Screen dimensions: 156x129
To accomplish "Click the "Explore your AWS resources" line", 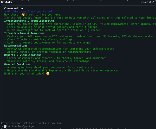I will point(80,36).
